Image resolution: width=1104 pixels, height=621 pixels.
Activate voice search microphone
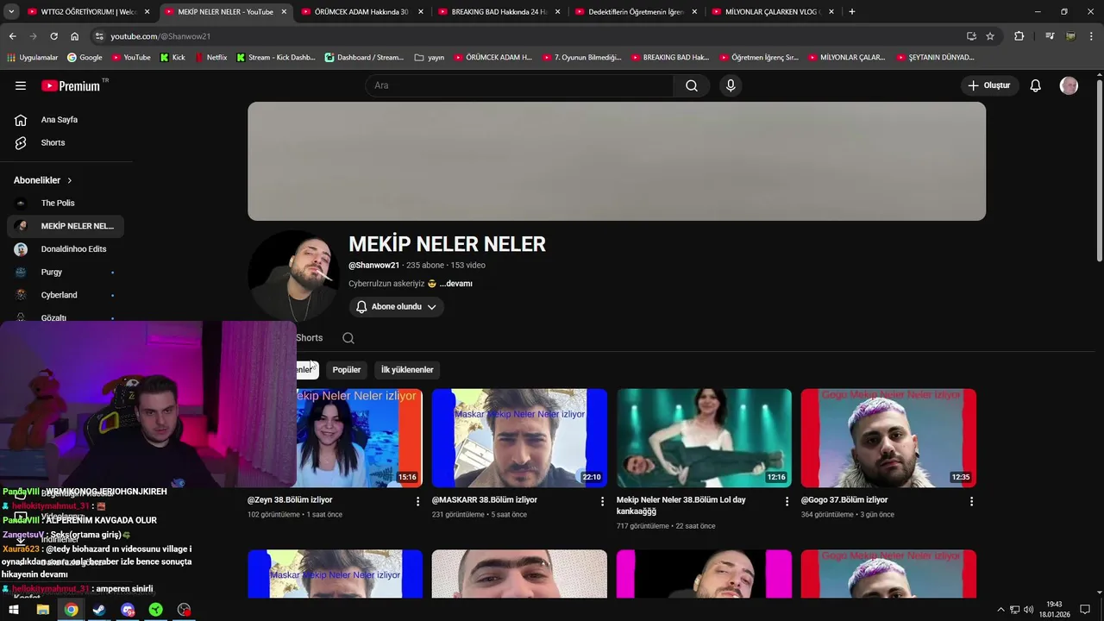(731, 85)
